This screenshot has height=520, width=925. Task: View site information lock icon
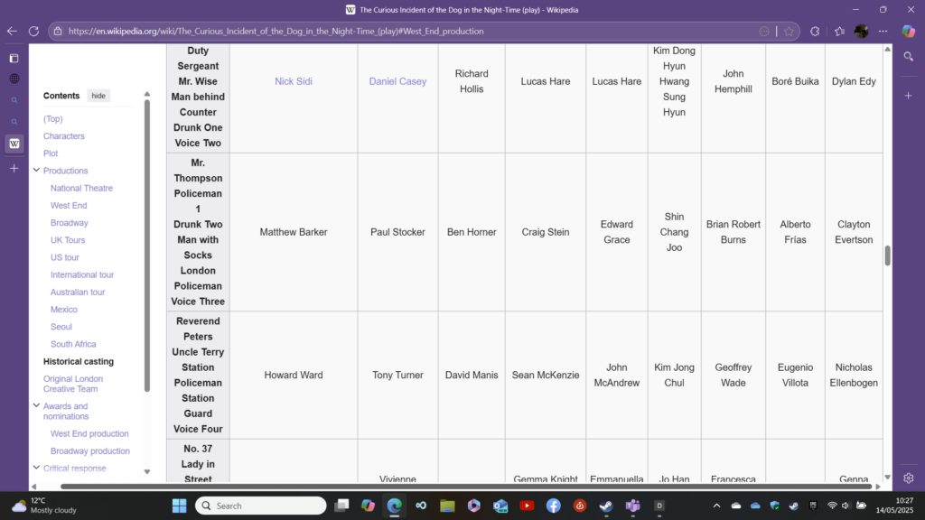click(58, 32)
